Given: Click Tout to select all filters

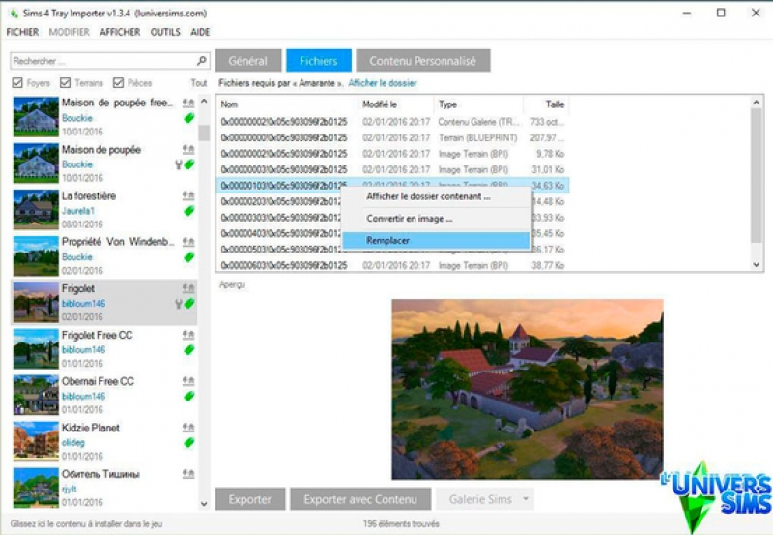Looking at the screenshot, I should 199,83.
